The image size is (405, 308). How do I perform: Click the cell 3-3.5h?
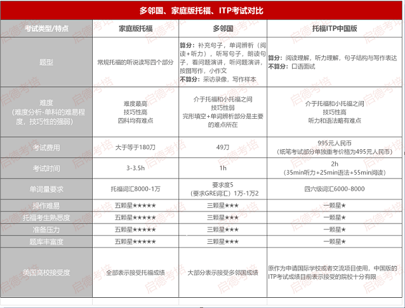coord(136,168)
